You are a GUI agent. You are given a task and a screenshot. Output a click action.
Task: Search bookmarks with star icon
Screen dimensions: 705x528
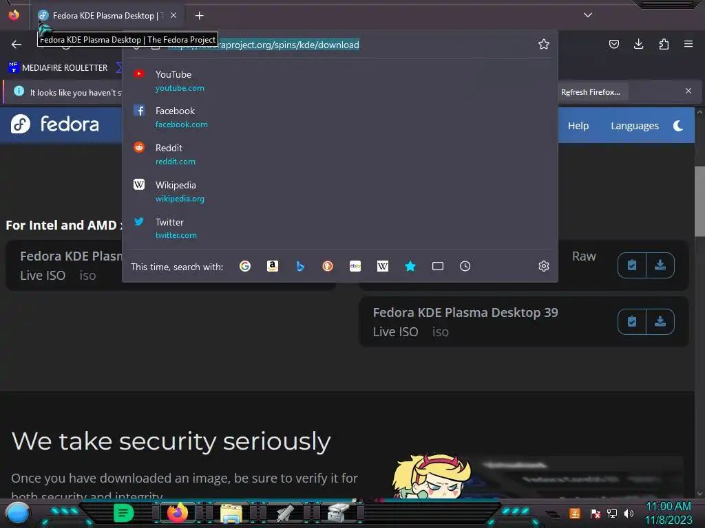pos(410,266)
